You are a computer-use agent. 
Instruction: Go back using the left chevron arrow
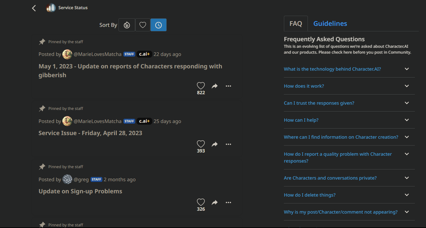[34, 8]
